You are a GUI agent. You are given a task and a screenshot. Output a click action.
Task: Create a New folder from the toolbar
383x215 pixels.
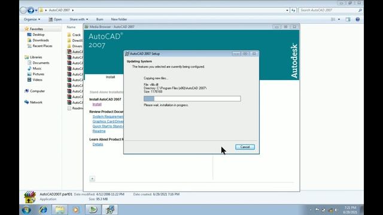pyautogui.click(x=119, y=19)
